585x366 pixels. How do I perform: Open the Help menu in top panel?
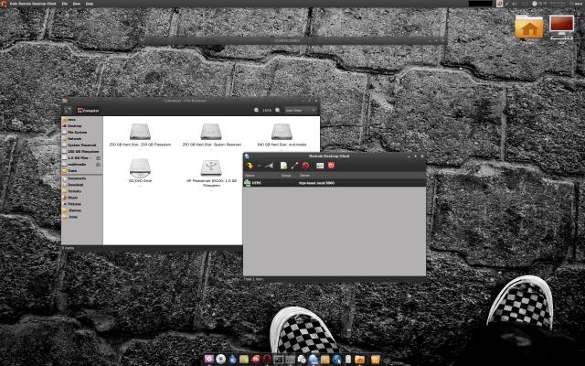tap(90, 4)
